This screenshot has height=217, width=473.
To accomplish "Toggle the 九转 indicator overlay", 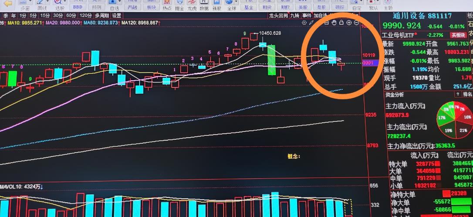I will click(294, 16).
